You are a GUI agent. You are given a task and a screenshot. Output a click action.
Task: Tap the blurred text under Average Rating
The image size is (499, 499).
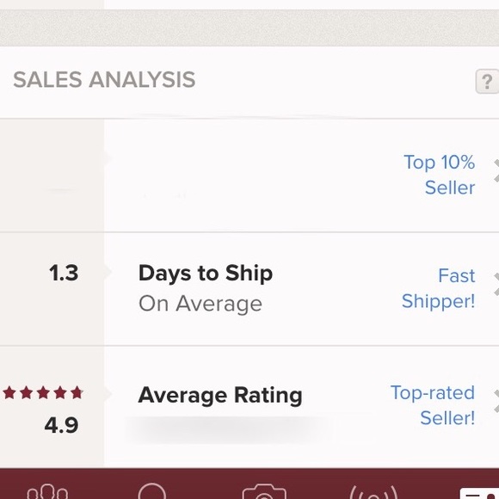tap(223, 429)
